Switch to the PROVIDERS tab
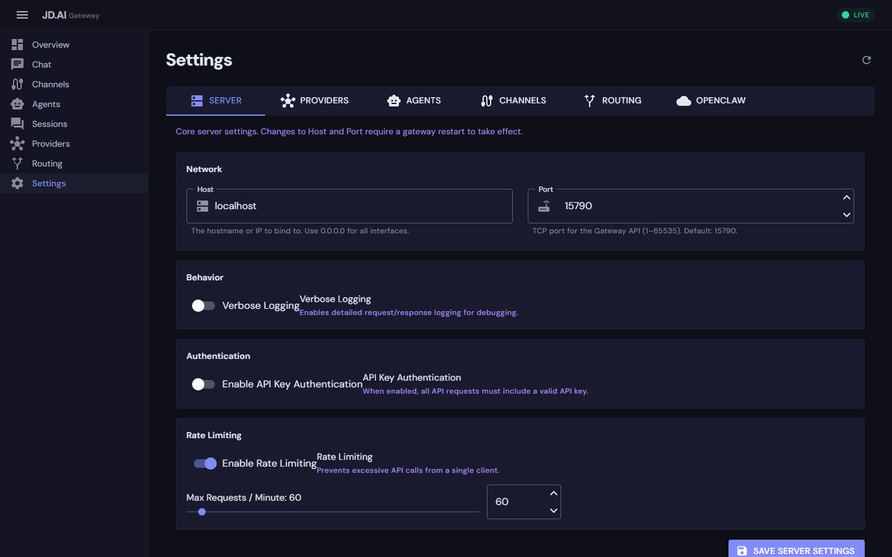This screenshot has width=892, height=557. [314, 100]
